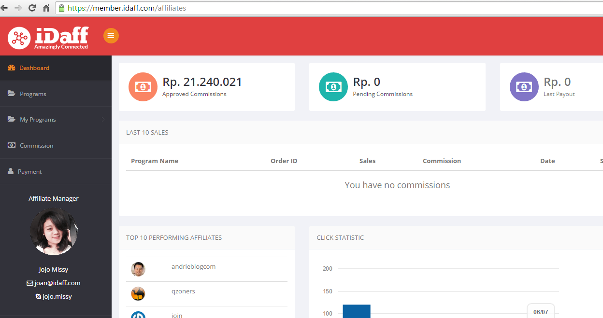The width and height of the screenshot is (603, 318).
Task: Click the 06/07 chart tooltip label
Action: tap(541, 312)
